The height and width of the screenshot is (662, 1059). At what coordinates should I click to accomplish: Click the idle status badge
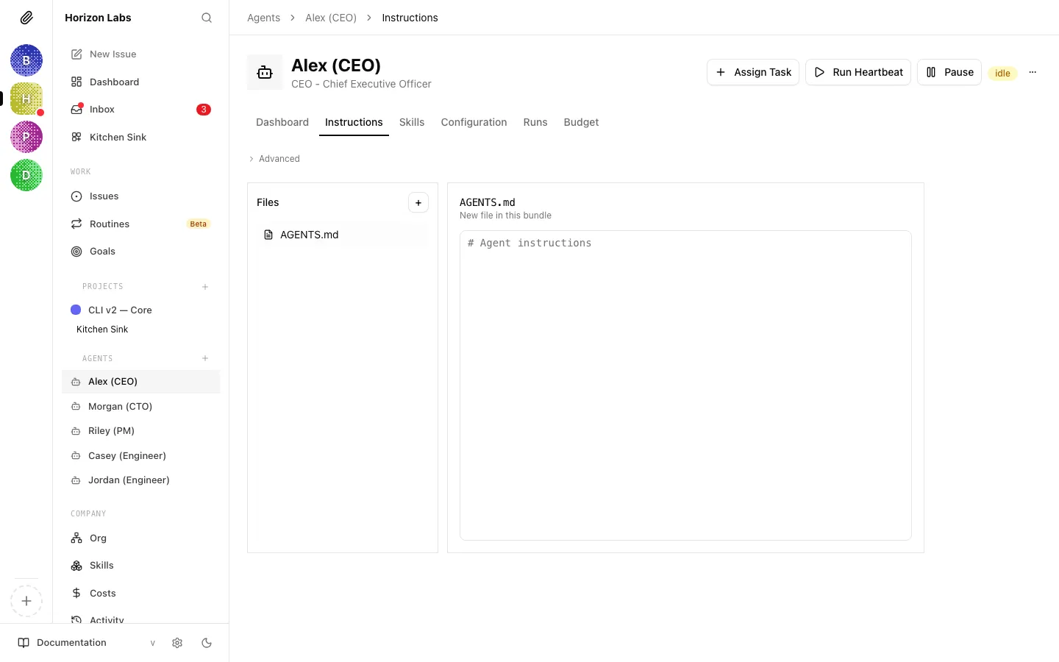coord(1002,73)
